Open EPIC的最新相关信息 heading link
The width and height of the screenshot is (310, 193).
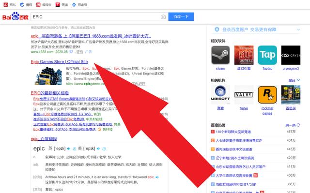(49, 93)
